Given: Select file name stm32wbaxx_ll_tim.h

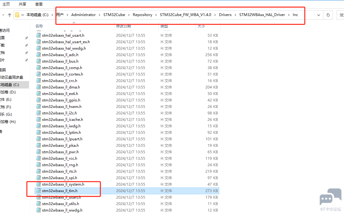Looking at the screenshot, I should tap(60, 191).
